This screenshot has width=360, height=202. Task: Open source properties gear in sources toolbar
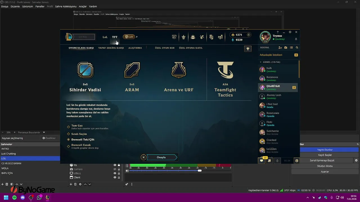(80, 184)
